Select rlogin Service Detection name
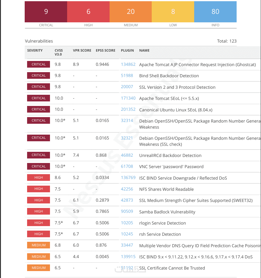The image size is (261, 278). click(x=163, y=223)
